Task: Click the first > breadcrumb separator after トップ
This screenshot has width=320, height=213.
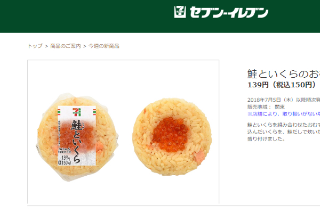Action: tap(46, 46)
